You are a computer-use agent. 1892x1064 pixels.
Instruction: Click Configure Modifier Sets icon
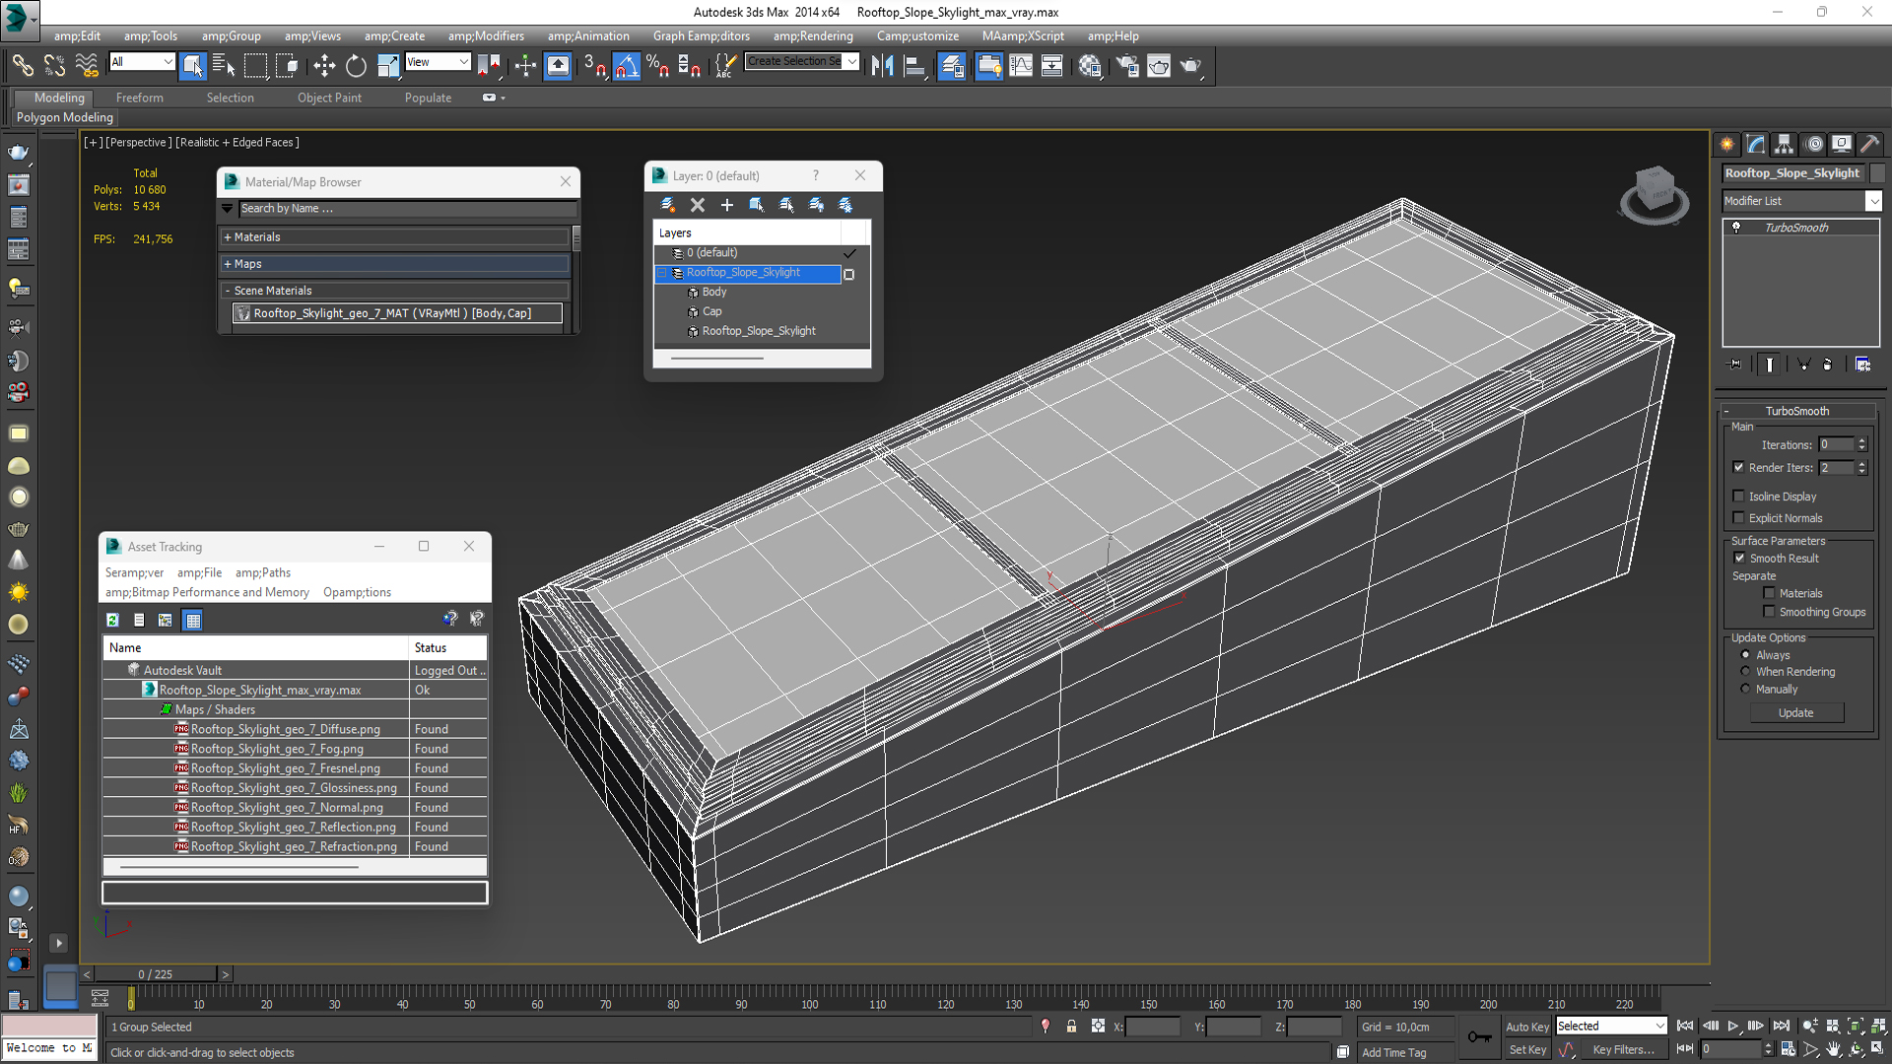[1862, 365]
